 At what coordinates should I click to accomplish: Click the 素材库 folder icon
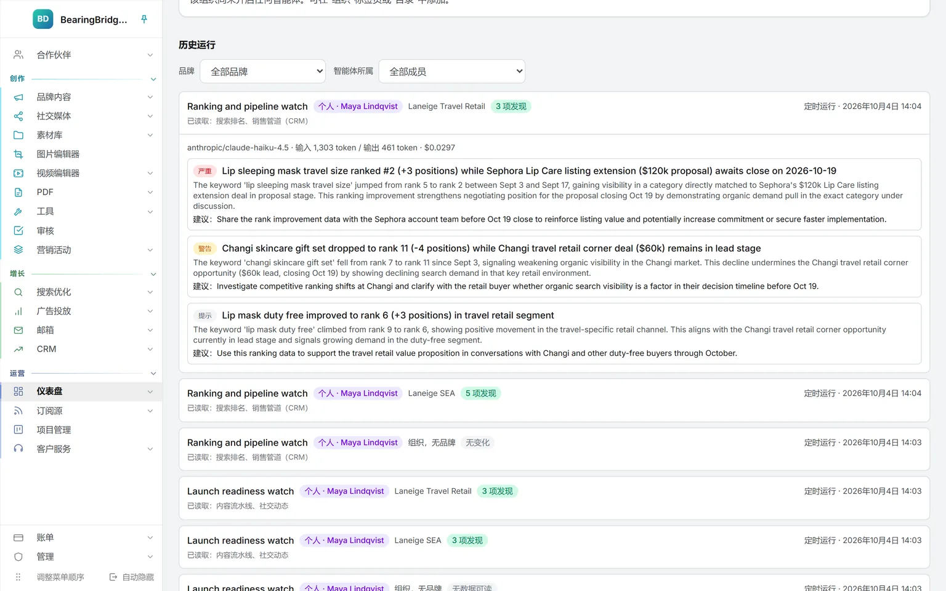coord(18,135)
